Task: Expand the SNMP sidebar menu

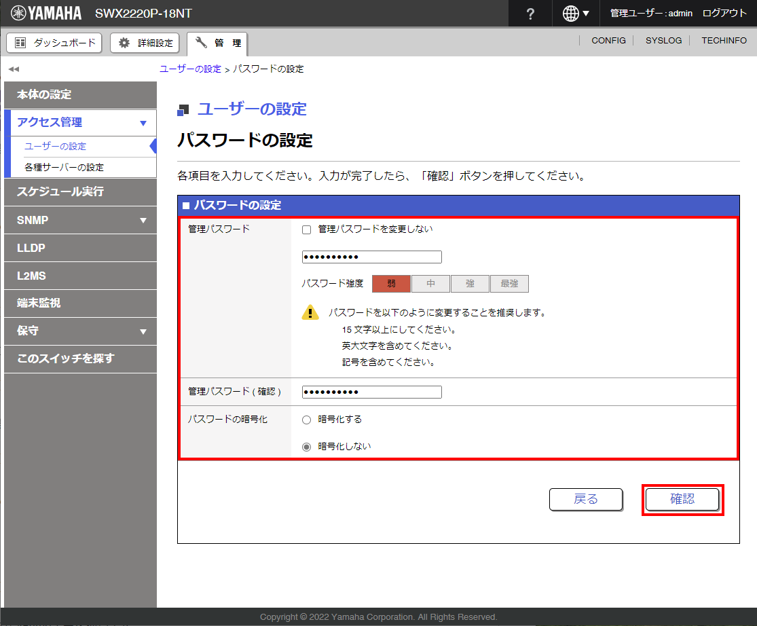Action: click(143, 221)
